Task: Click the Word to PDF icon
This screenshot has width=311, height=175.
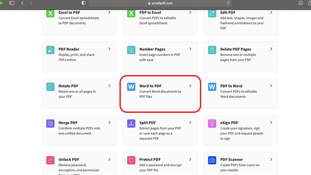Action: coord(131,87)
